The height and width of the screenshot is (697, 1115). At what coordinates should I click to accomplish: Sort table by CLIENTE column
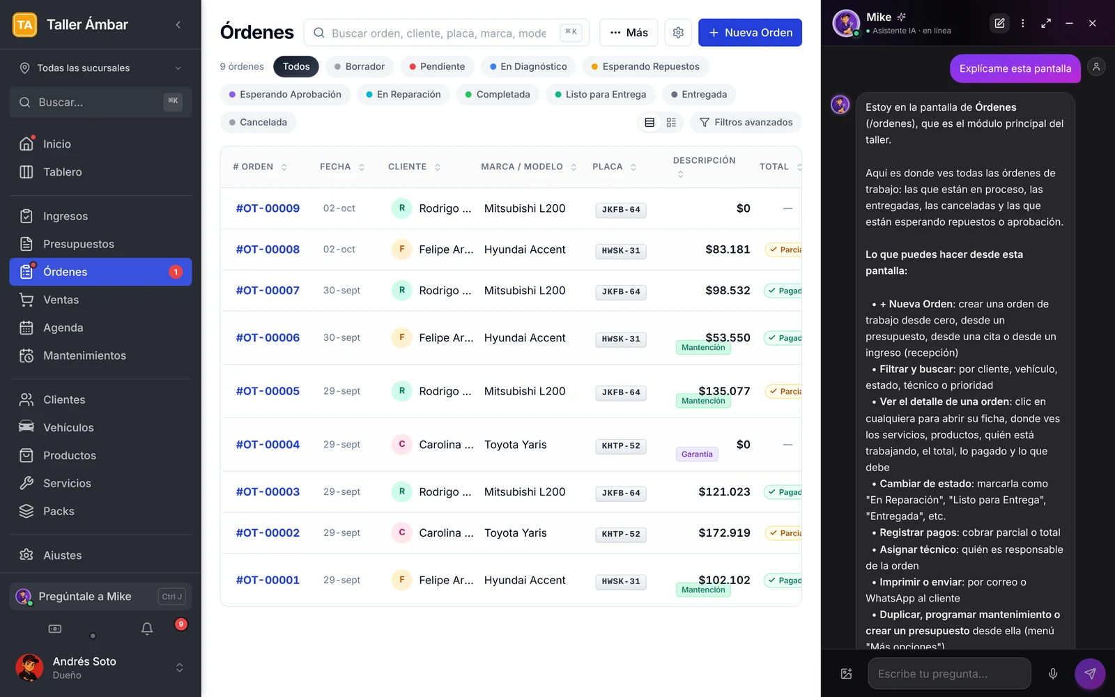(415, 167)
